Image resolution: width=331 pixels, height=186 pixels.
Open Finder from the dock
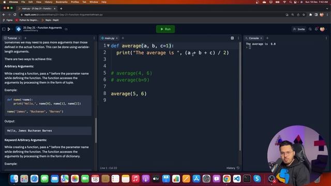pos(14,179)
